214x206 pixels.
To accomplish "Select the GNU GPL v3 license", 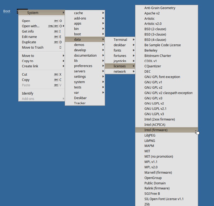I will click(x=153, y=98).
